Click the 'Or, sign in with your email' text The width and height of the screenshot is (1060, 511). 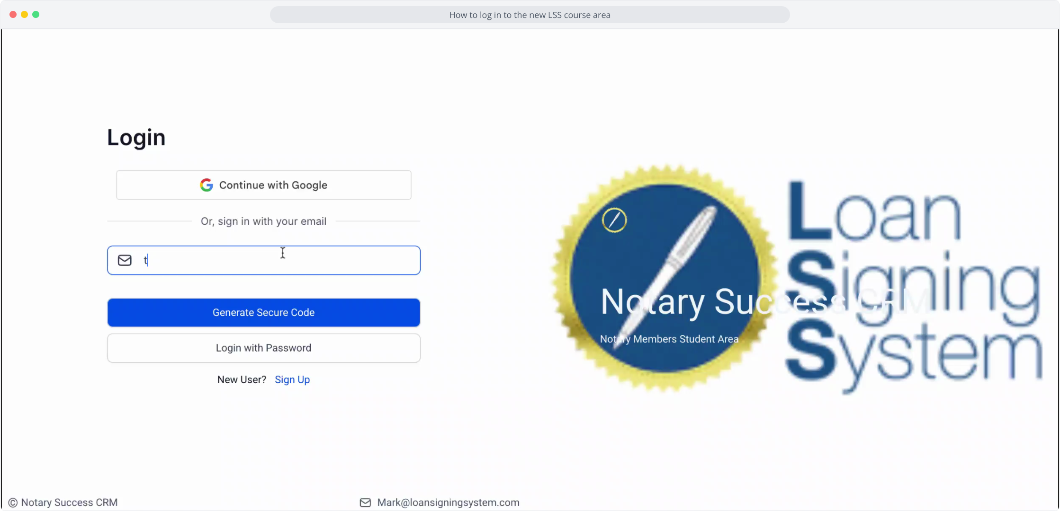point(263,221)
